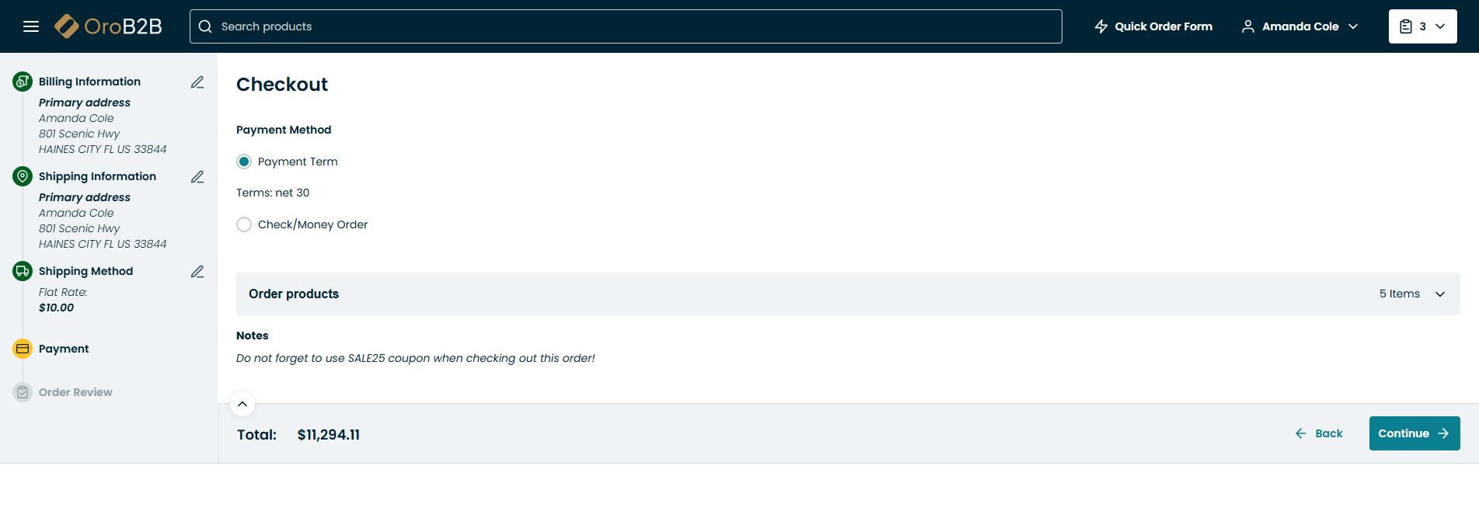Click the Payment step card icon
The image size is (1479, 532).
click(23, 349)
